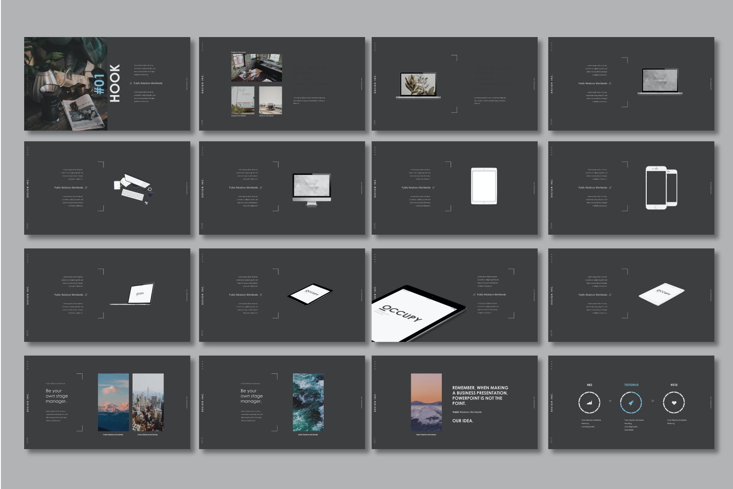
Task: Select the laptop showing the plant photo
Action: tap(418, 85)
